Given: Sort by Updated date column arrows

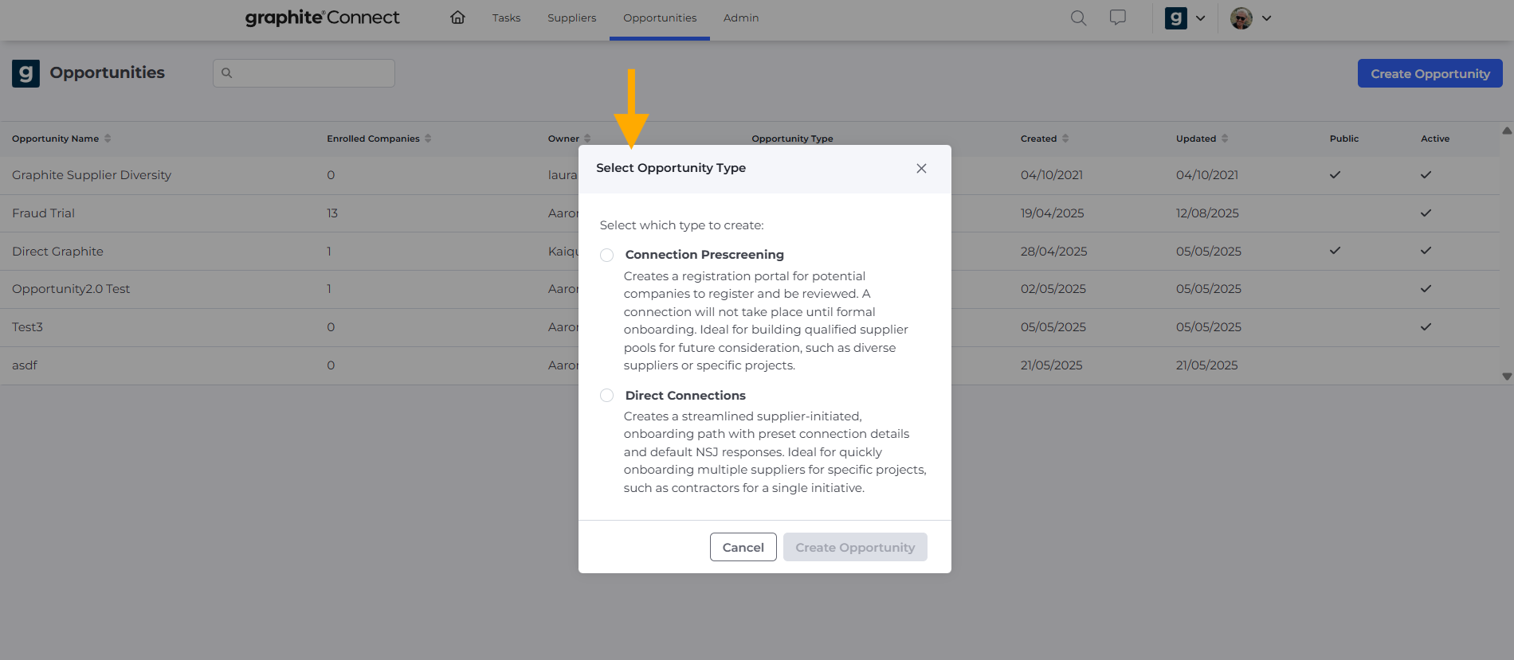Looking at the screenshot, I should pos(1225,139).
